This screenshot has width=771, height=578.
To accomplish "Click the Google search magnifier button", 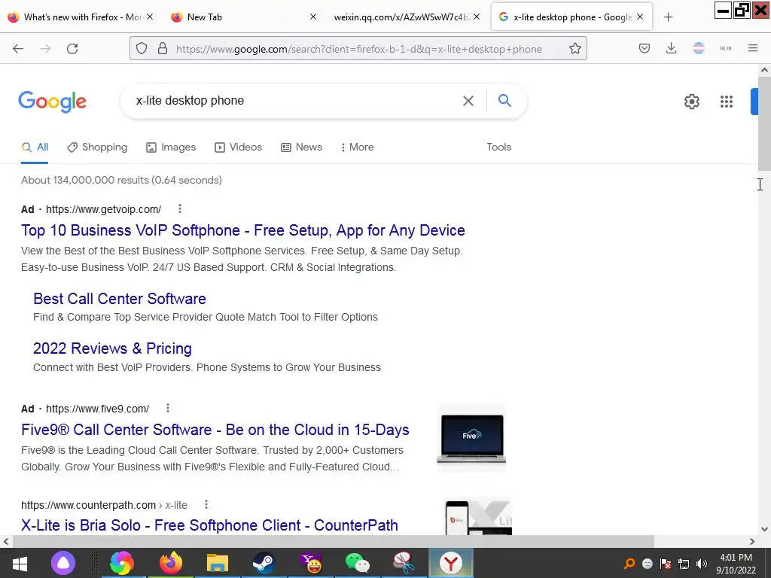I will [504, 101].
